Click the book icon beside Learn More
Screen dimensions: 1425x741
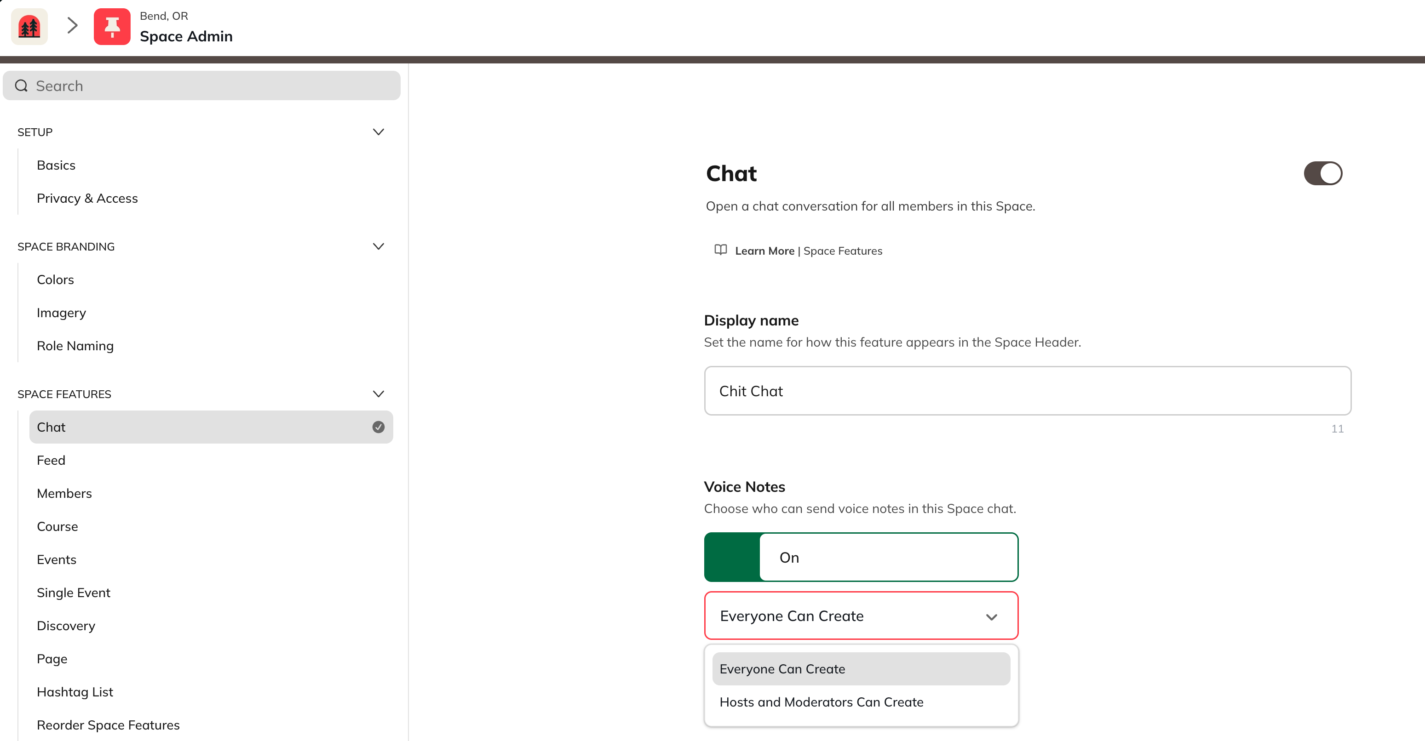[x=720, y=250]
